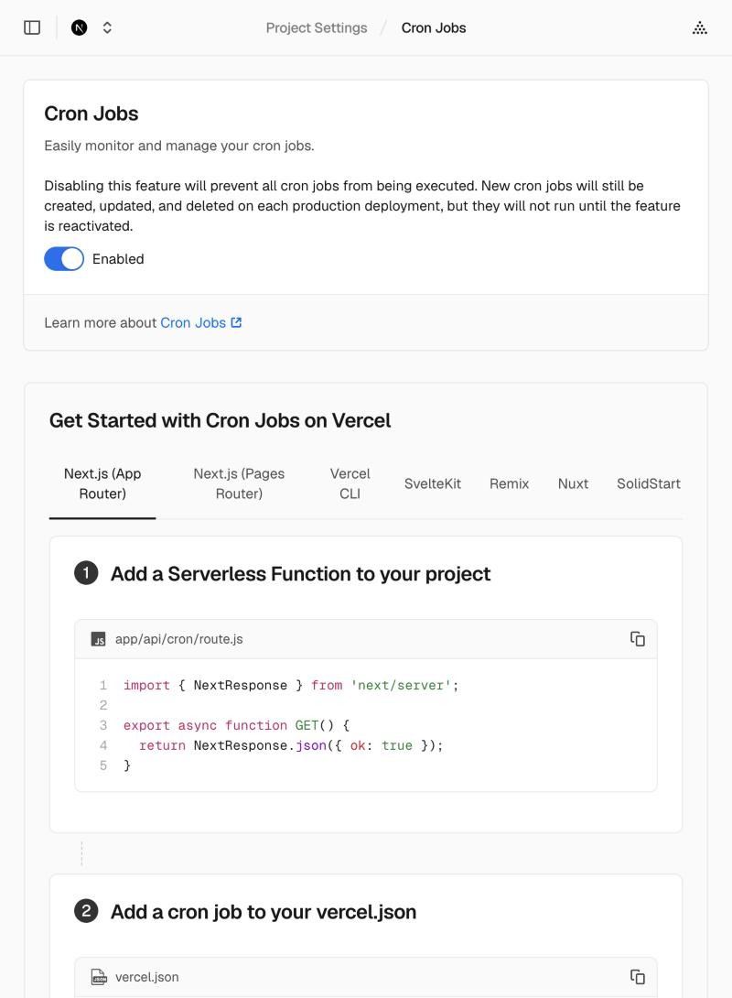The width and height of the screenshot is (732, 998).
Task: Open the SvelteKit tab
Action: pyautogui.click(x=433, y=483)
